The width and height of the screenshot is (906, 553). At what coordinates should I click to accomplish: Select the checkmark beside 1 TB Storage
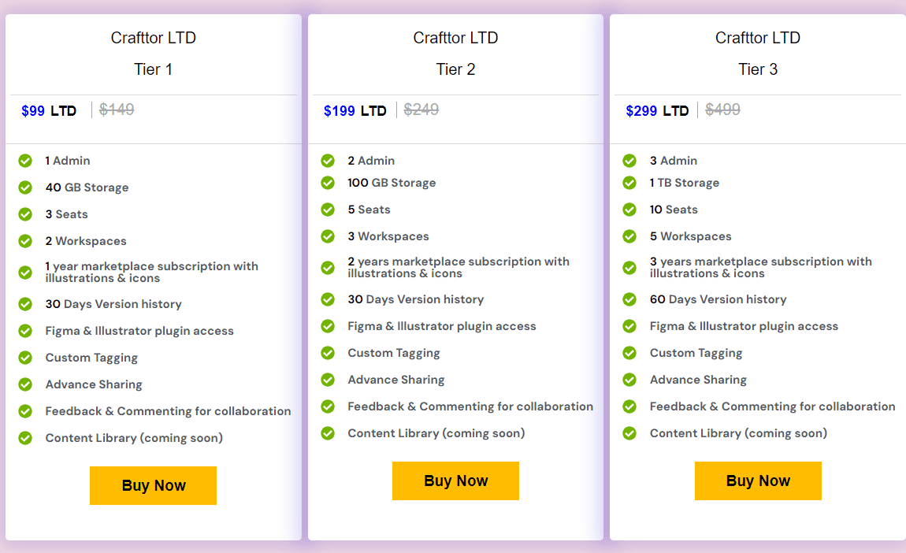[x=630, y=182]
